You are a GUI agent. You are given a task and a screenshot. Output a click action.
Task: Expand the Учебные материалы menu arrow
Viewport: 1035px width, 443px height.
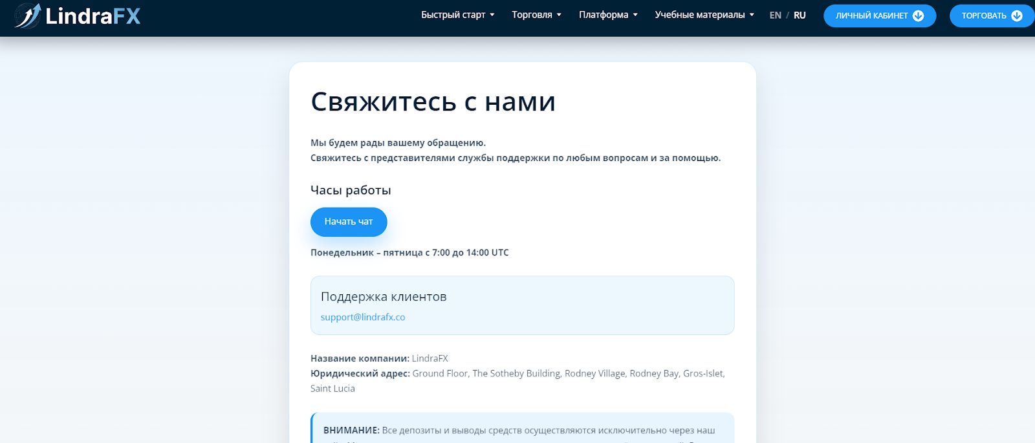coord(752,15)
